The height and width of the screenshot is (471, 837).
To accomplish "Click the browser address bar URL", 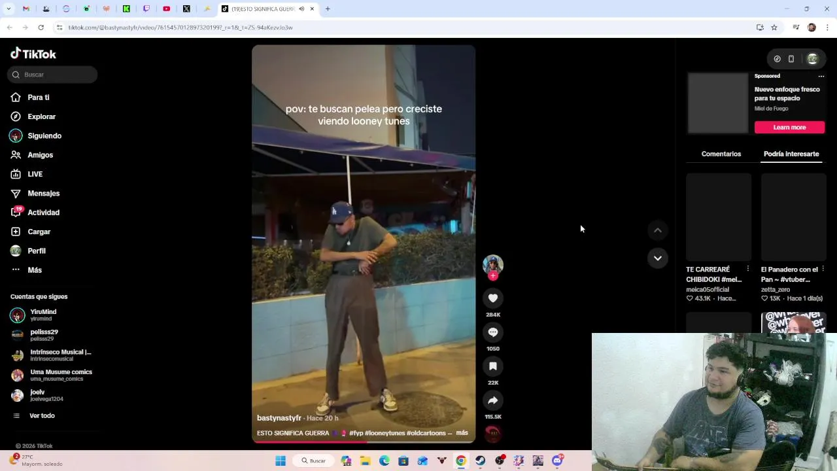I will click(x=180, y=27).
